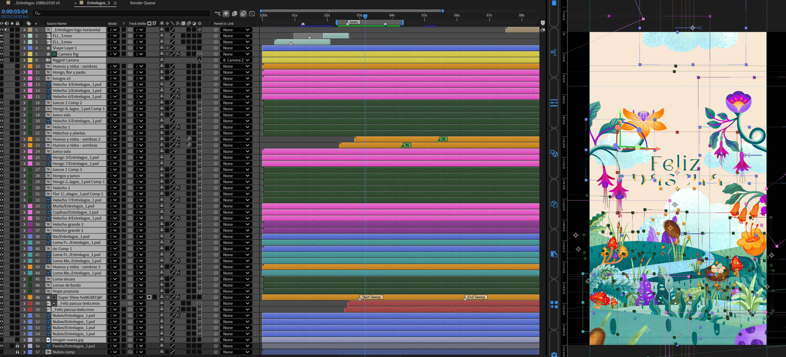This screenshot has height=357, width=786.
Task: Click the fx switch on Camera Rig layer
Action: 178,54
